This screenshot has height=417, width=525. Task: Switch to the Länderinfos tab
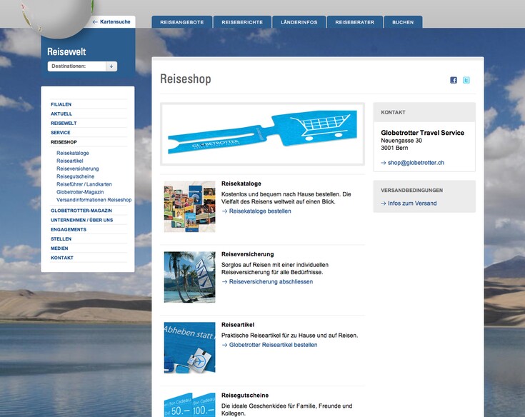[299, 22]
